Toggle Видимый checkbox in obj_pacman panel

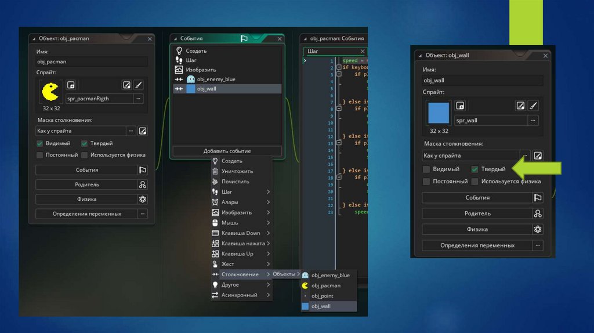tap(40, 143)
